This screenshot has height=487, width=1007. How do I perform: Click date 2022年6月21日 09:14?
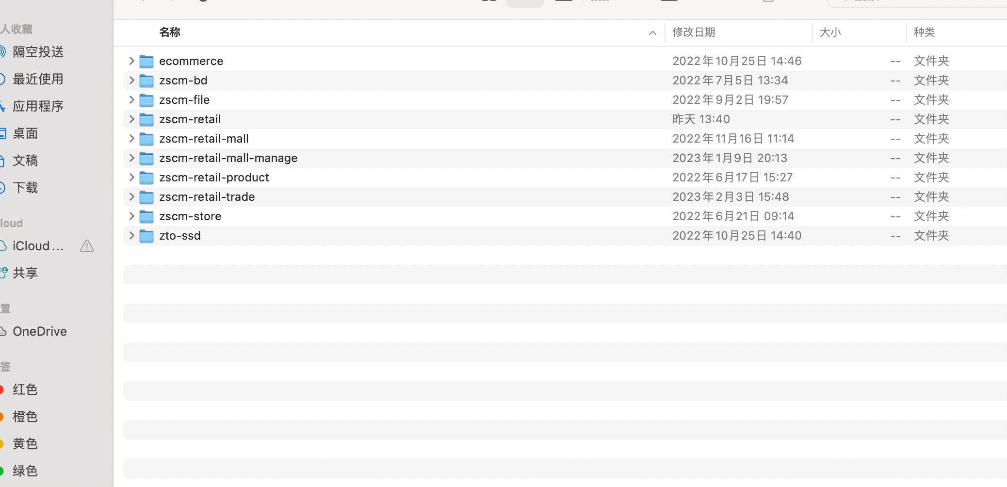(x=733, y=216)
